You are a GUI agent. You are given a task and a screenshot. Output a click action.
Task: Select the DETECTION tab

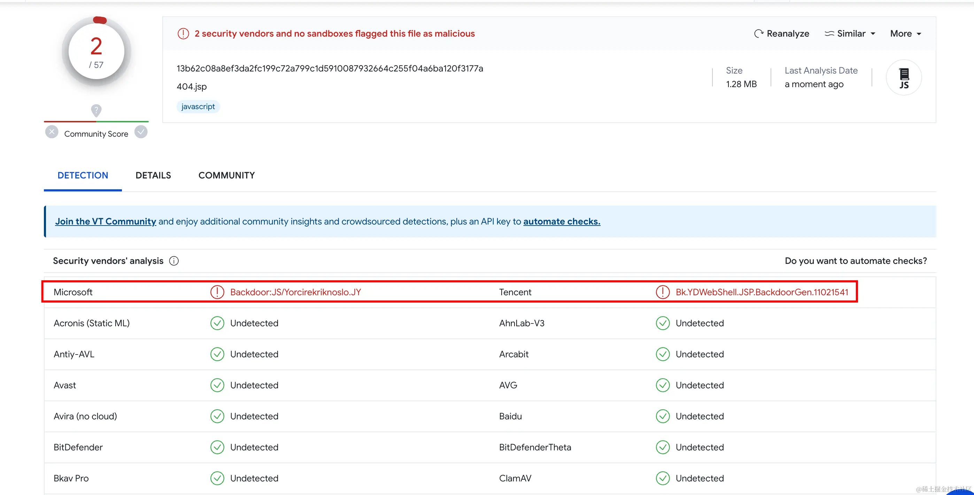click(83, 175)
